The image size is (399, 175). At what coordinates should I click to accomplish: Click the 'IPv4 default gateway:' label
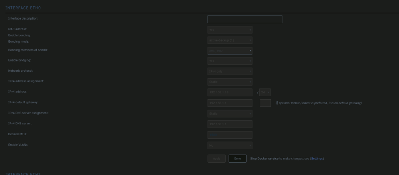[x=23, y=102]
